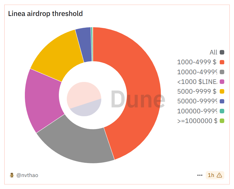Open the Linea airdrop threshold chart title
Screen dimensions: 234x189
(x=45, y=14)
